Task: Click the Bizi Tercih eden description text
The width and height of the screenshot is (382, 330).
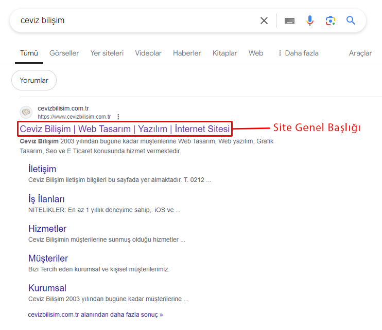Action: click(99, 269)
